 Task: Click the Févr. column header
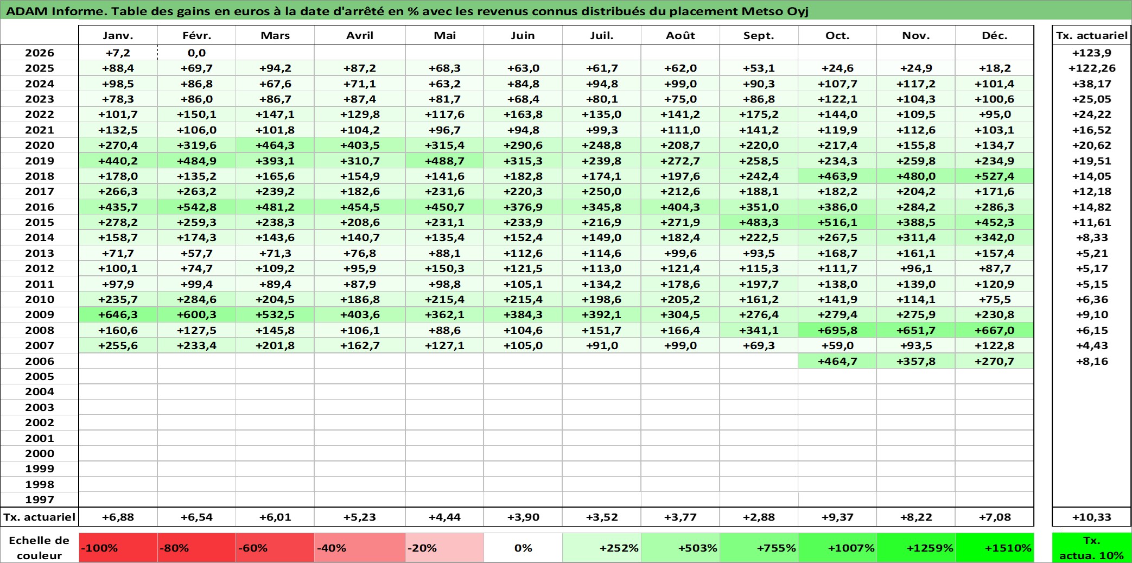196,35
